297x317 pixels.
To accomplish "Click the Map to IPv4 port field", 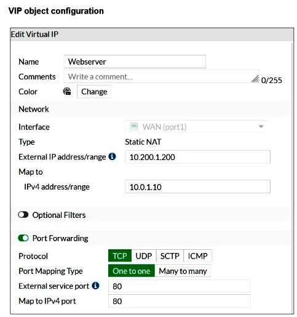I will coord(180,301).
